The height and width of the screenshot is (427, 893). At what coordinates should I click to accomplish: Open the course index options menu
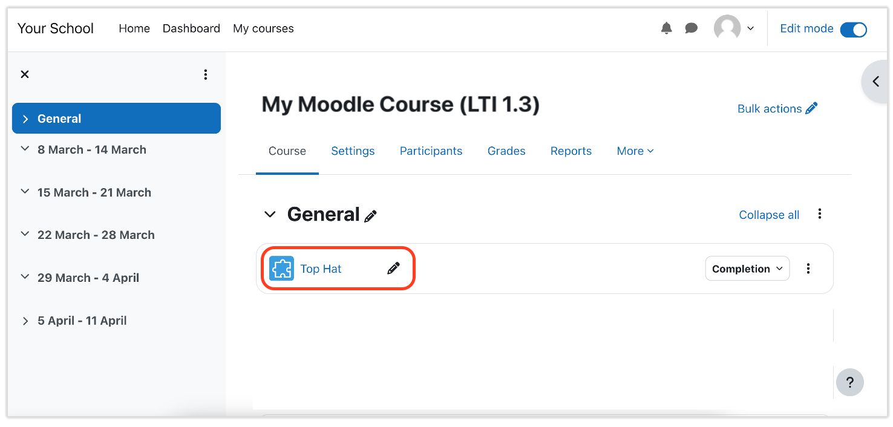pos(206,74)
